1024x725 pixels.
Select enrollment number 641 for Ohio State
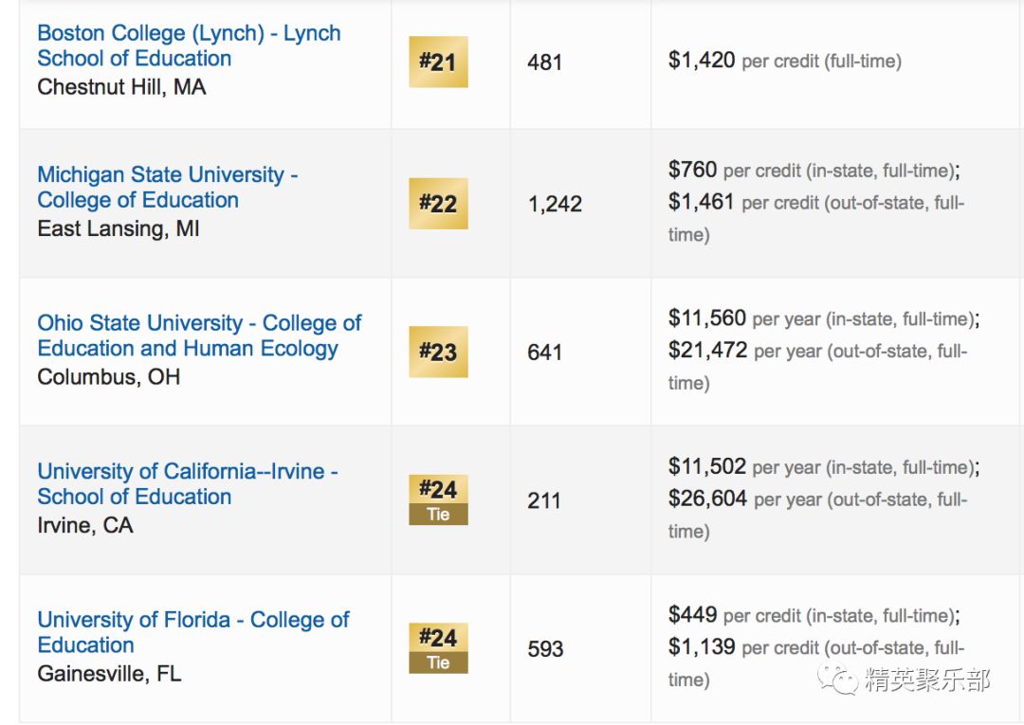[x=544, y=353]
